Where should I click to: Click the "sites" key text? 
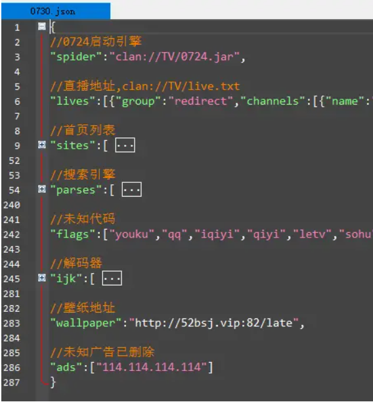coord(73,145)
